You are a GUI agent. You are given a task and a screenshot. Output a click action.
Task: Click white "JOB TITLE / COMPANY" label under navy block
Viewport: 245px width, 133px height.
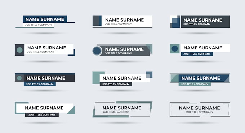[x=39, y=25]
